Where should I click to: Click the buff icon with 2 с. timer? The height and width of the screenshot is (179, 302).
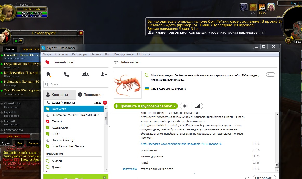coord(253,7)
